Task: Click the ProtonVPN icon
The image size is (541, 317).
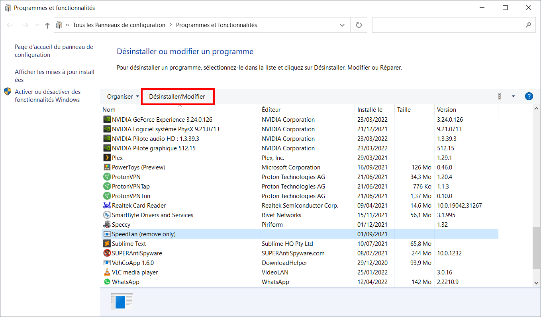Action: [107, 177]
